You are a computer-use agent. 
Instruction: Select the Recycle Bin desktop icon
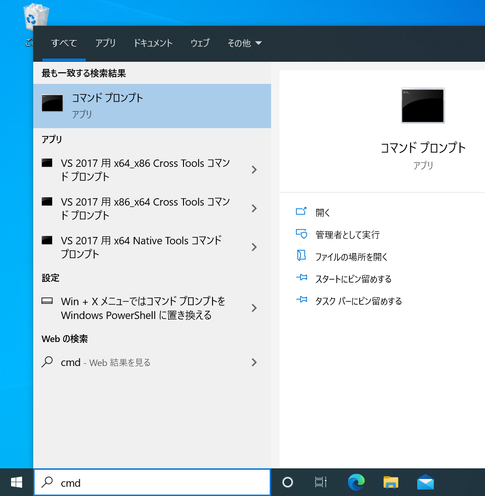click(x=36, y=17)
